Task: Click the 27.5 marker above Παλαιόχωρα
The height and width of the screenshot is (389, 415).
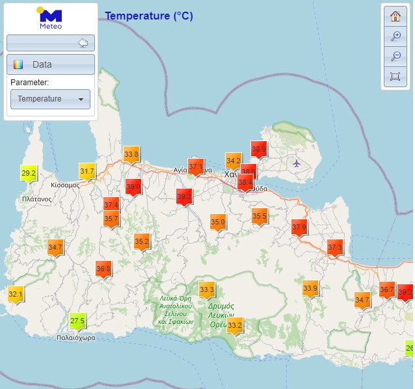Action: pos(77,321)
